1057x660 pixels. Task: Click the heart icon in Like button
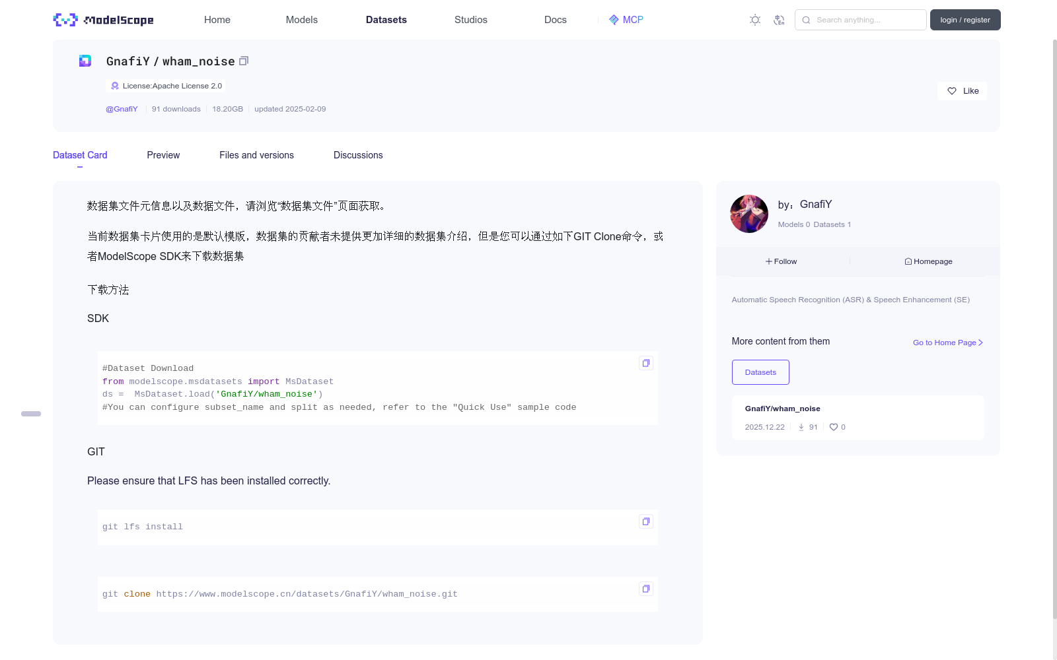pyautogui.click(x=952, y=91)
